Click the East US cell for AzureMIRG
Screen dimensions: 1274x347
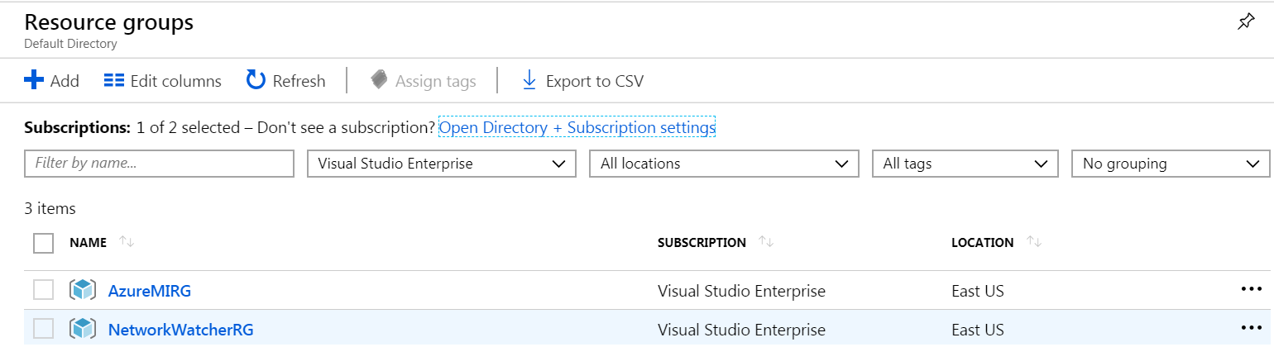[x=978, y=291]
